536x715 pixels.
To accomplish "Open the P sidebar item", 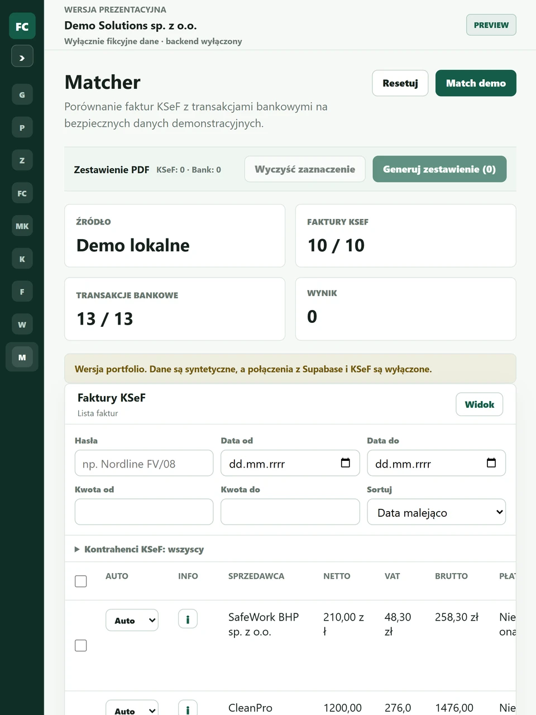I will [x=22, y=127].
